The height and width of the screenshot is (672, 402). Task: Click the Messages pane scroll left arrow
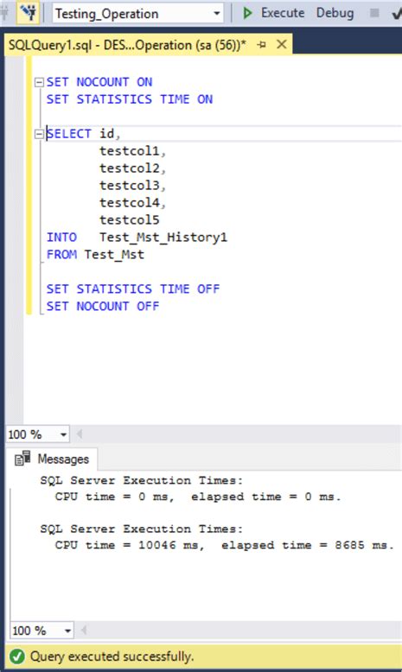(x=84, y=630)
